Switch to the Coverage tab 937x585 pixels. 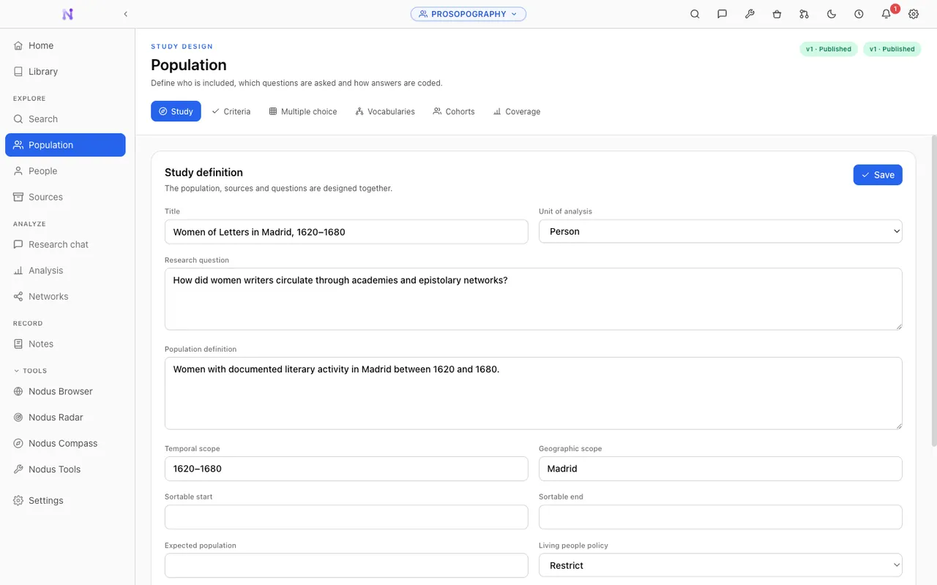(x=517, y=111)
